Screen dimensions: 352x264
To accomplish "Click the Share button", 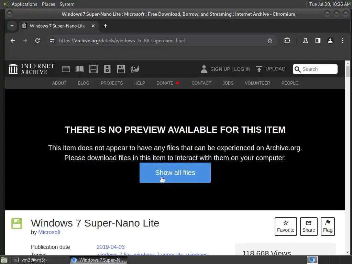I will [x=309, y=227].
